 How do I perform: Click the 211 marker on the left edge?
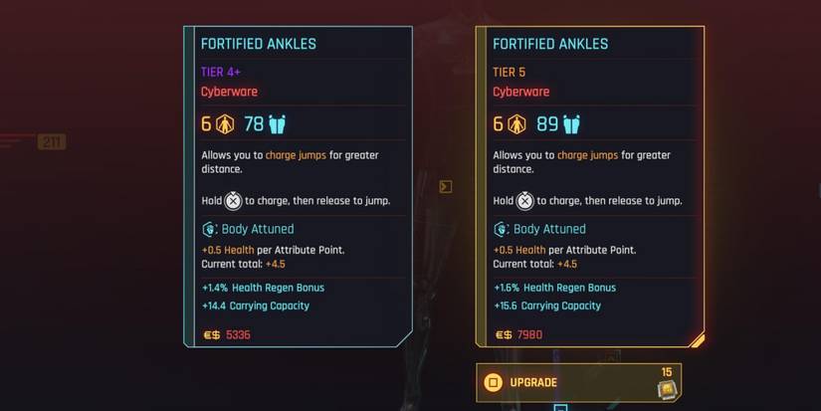click(x=52, y=142)
